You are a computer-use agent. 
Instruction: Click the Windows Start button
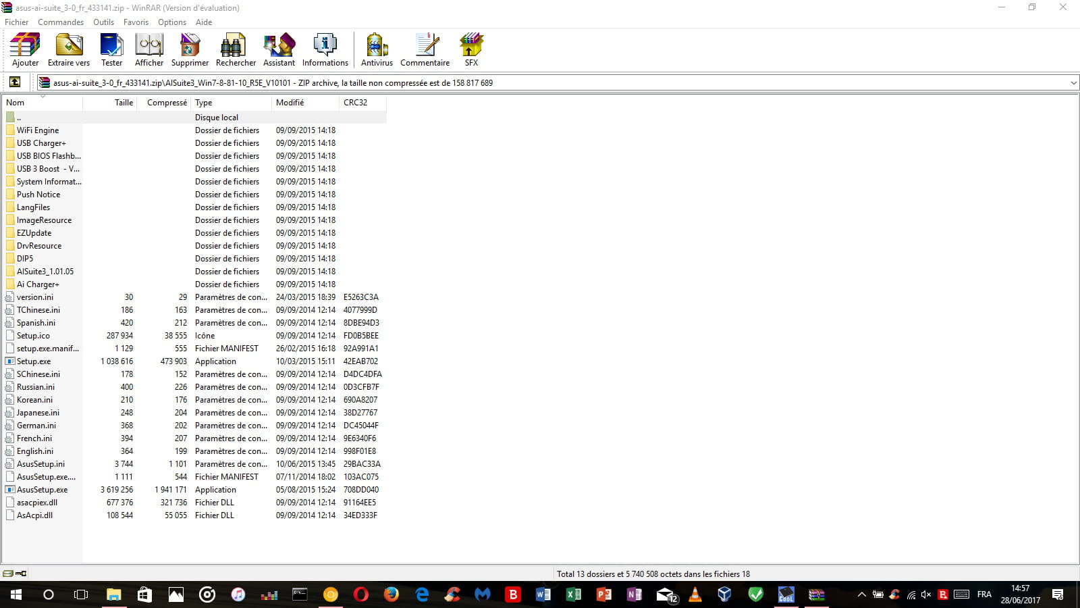click(x=16, y=594)
